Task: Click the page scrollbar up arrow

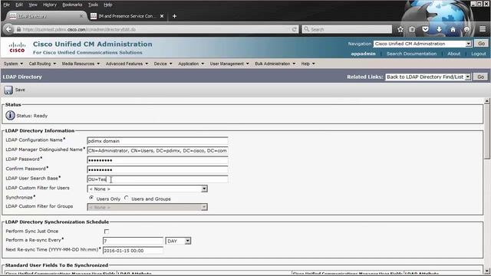Action: pos(487,101)
